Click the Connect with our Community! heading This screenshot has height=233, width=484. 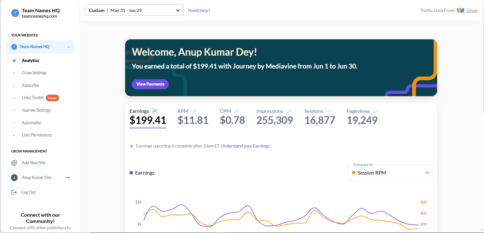pos(40,218)
